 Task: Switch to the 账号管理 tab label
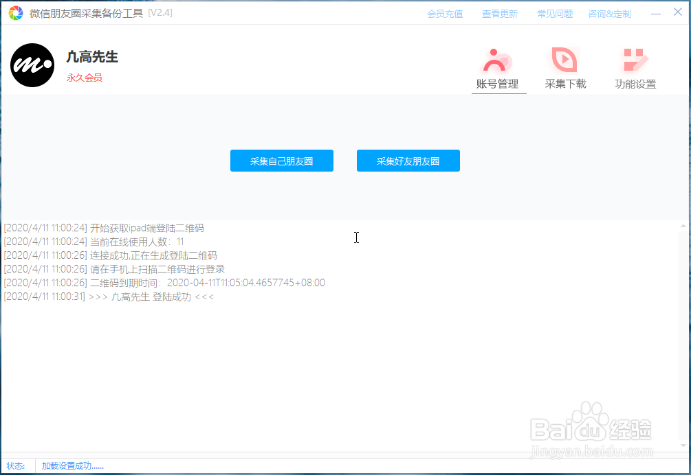pos(498,84)
